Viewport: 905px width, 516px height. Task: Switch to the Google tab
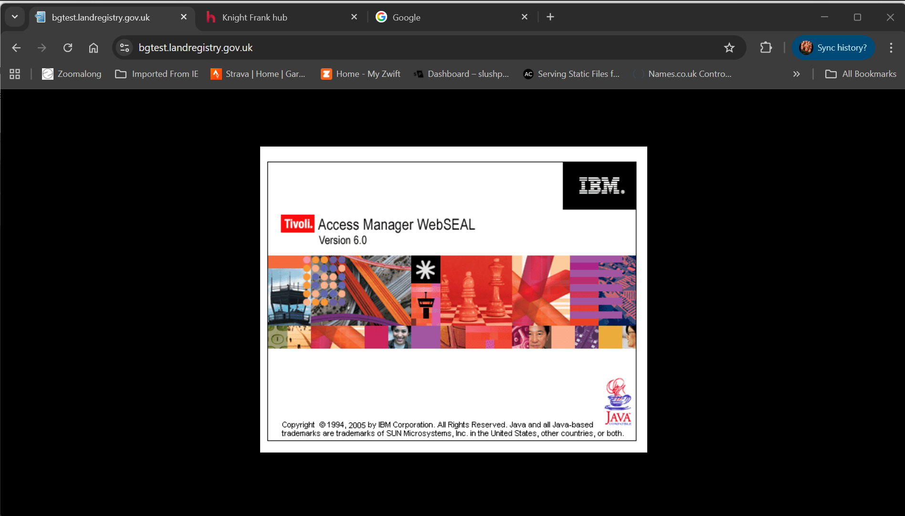[x=452, y=17]
